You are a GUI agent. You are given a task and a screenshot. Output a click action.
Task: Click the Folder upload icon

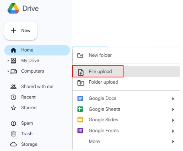[x=81, y=83]
